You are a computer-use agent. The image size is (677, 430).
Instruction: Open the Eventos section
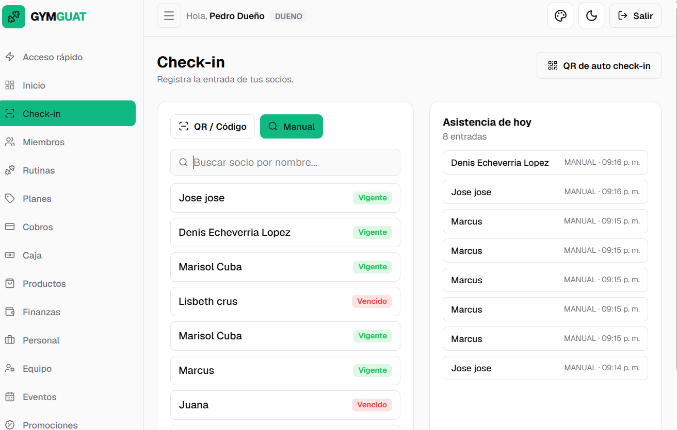tap(68, 397)
